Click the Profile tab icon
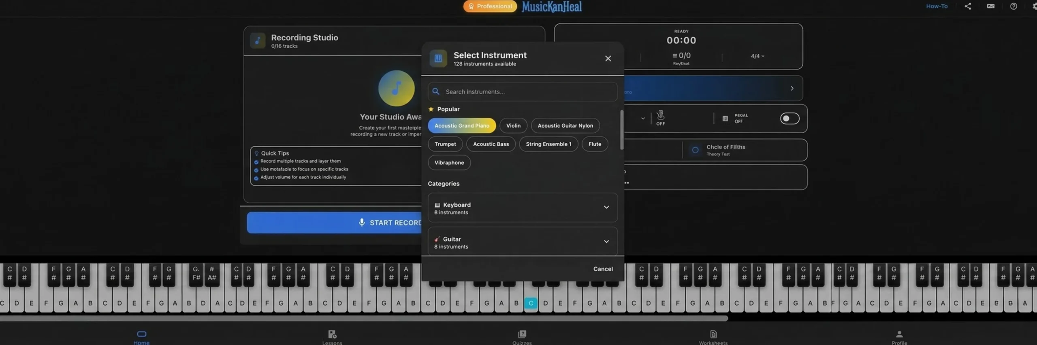 [x=899, y=334]
